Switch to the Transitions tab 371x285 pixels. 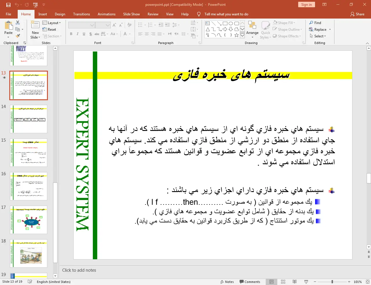[x=82, y=14]
